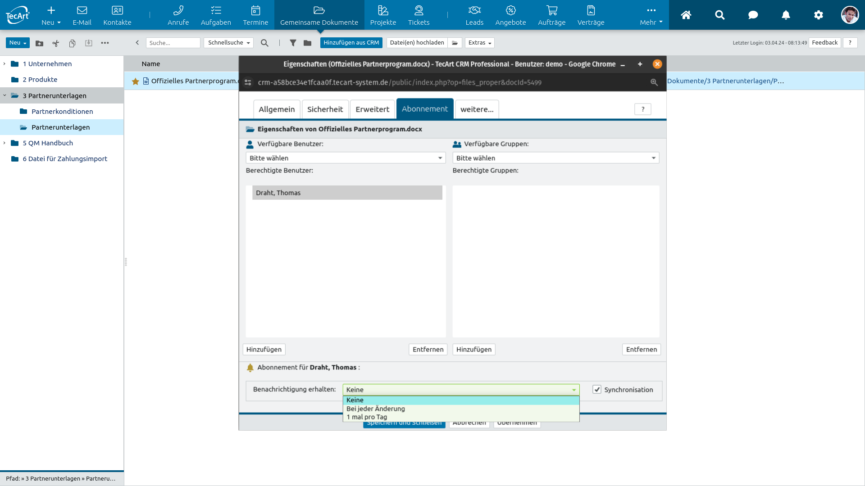The width and height of the screenshot is (865, 486).
Task: Collapse the 3 Partnerunterlagen folder tree
Action: 5,95
